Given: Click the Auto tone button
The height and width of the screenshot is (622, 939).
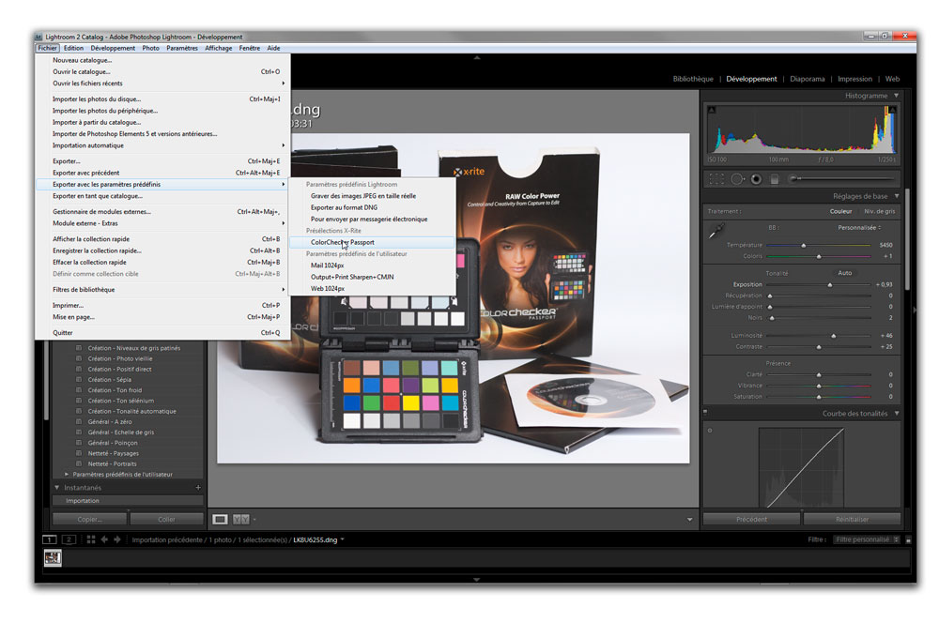Looking at the screenshot, I should pyautogui.click(x=844, y=273).
